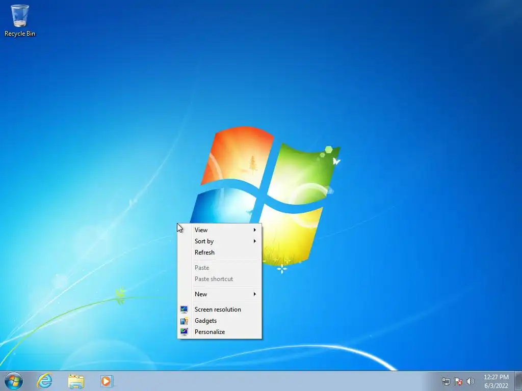Select Personalize from the context menu

(x=219, y=332)
